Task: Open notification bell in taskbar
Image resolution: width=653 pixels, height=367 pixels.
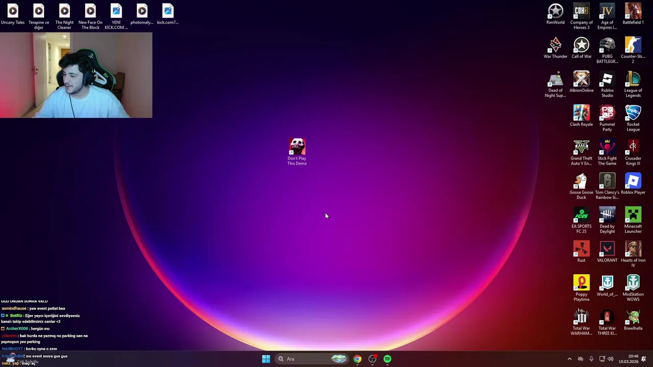Action: click(x=644, y=359)
